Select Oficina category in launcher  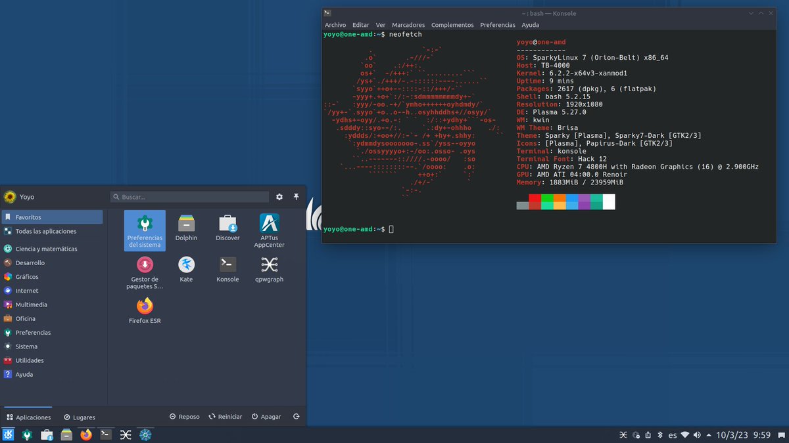point(52,318)
